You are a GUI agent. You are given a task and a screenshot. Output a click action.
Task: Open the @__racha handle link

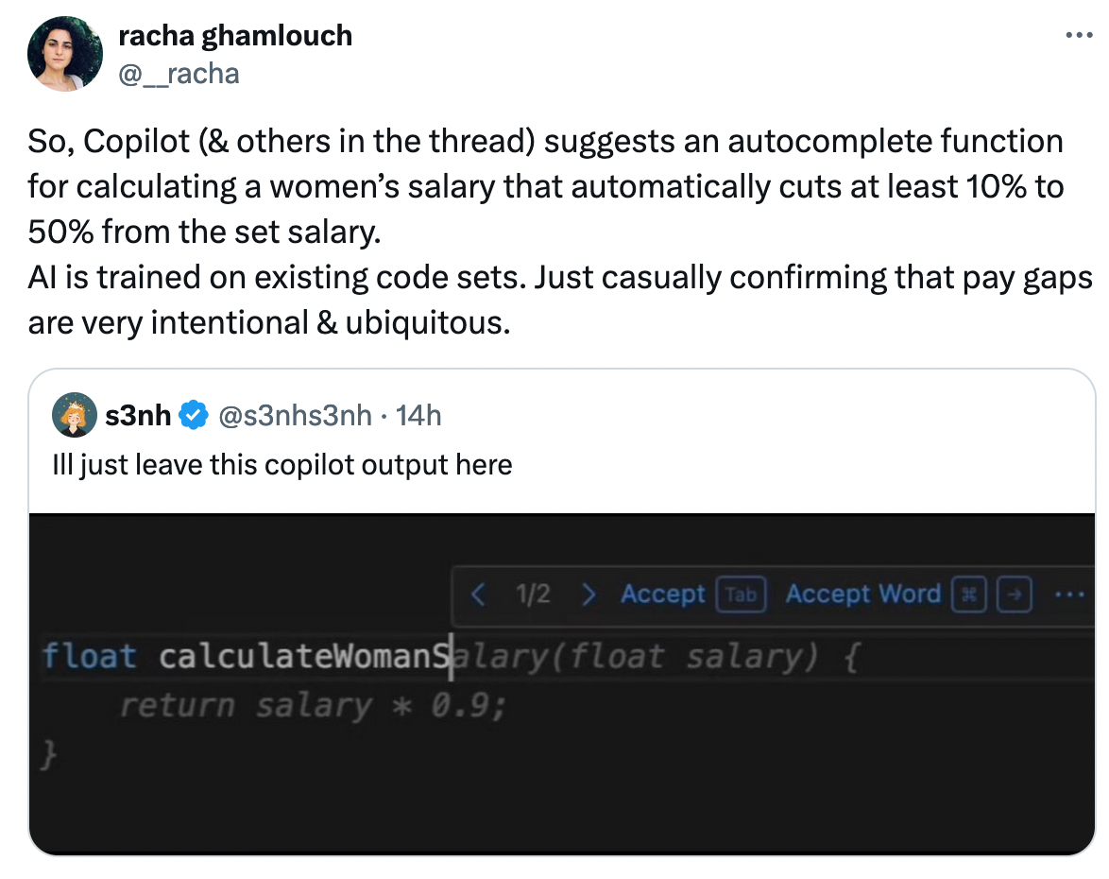tap(179, 74)
